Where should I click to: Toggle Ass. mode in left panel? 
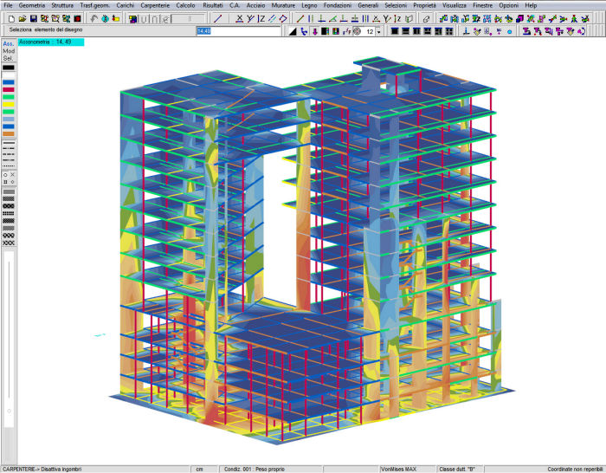click(x=8, y=43)
